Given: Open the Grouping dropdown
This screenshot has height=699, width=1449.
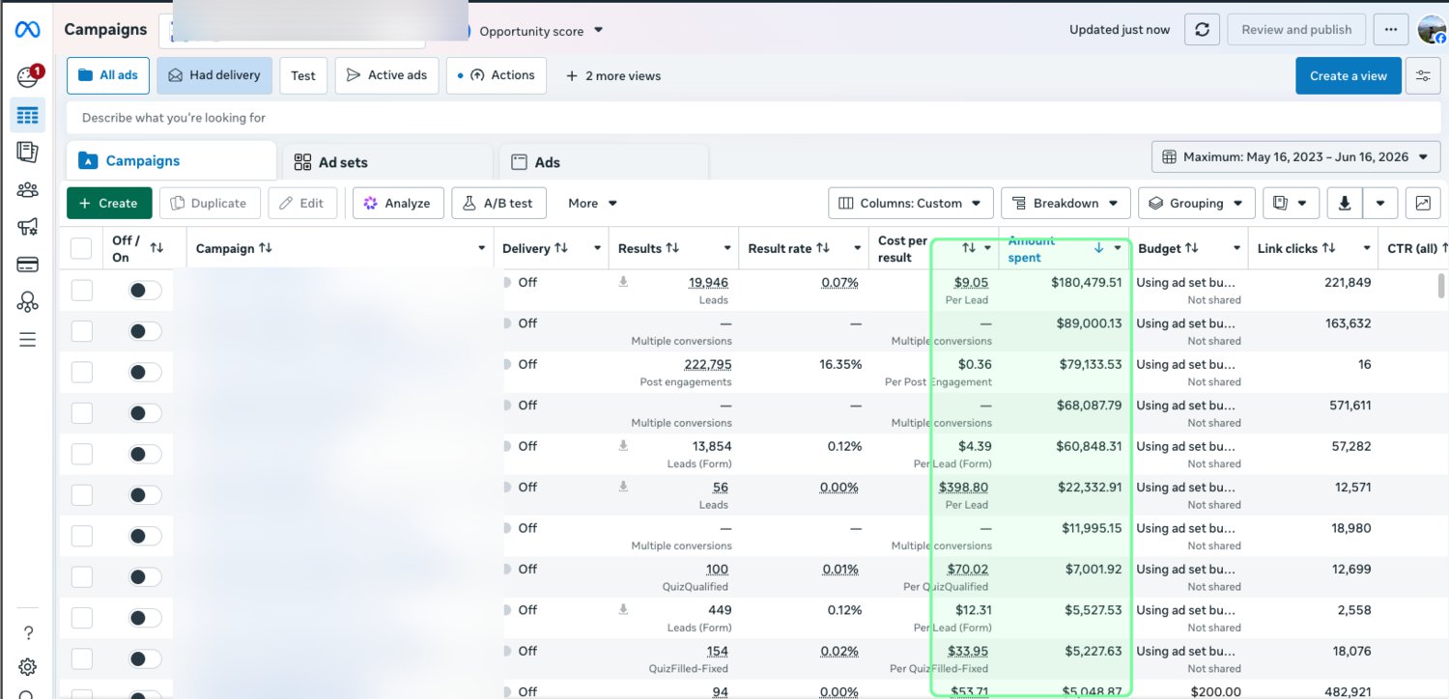Looking at the screenshot, I should tap(1196, 204).
